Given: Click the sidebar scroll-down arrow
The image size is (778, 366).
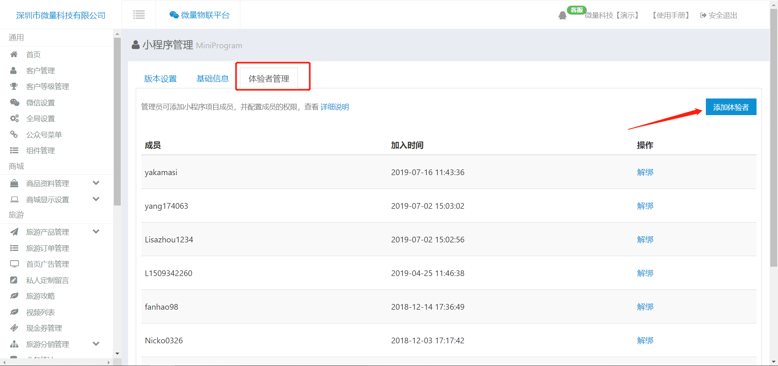Looking at the screenshot, I should pyautogui.click(x=117, y=353).
